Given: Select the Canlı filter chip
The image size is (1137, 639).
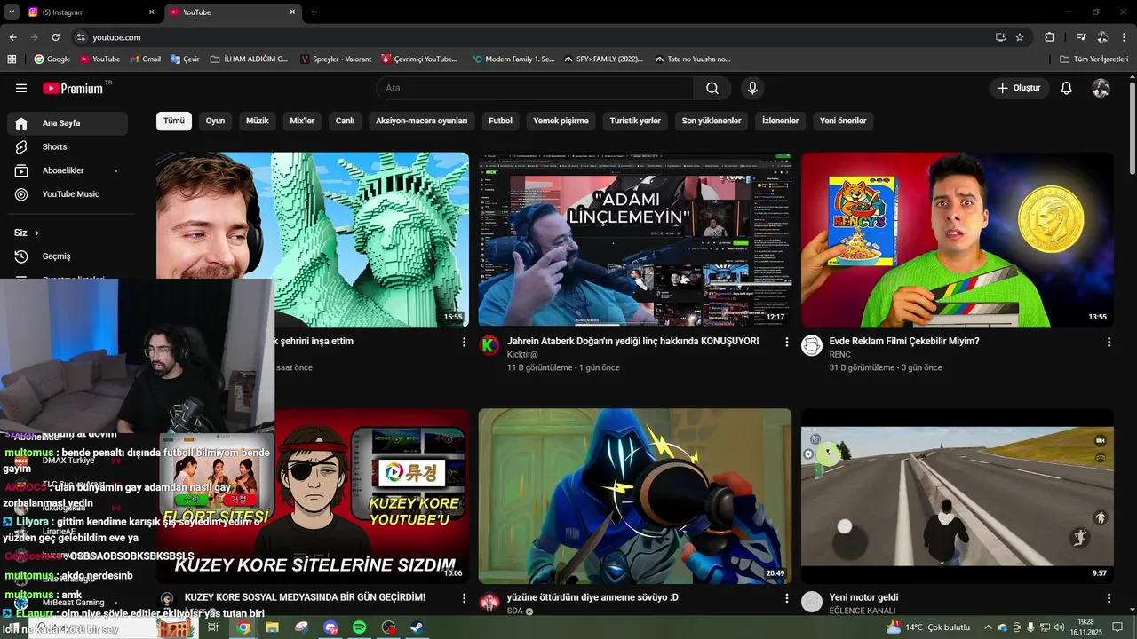Looking at the screenshot, I should pos(345,121).
